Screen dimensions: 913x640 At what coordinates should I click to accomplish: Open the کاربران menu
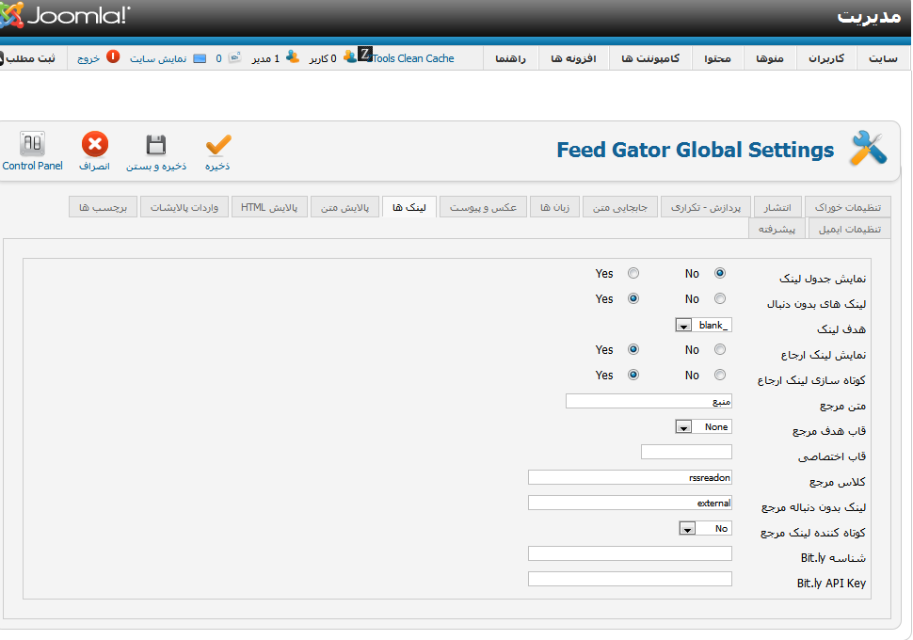(x=826, y=58)
